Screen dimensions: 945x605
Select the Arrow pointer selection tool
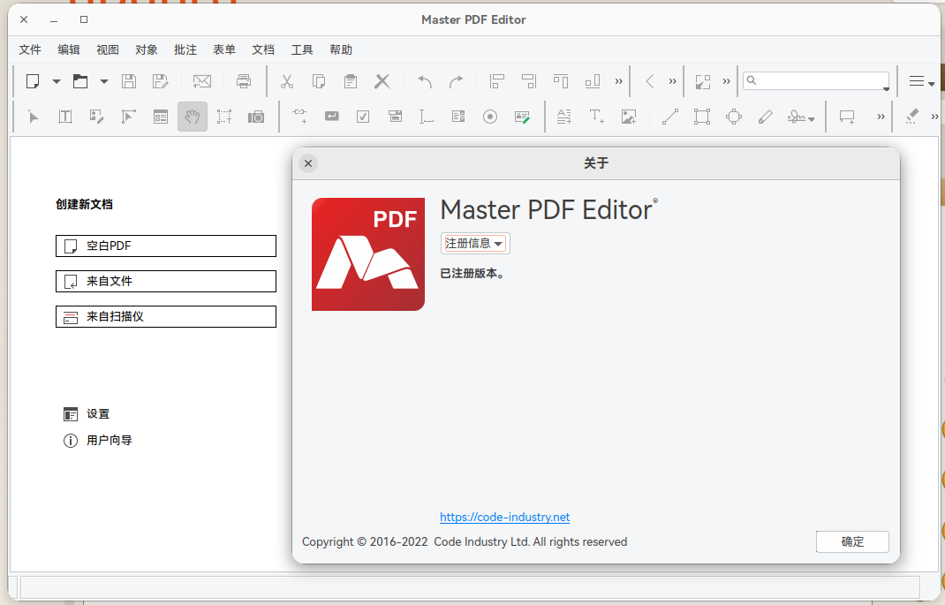(34, 117)
